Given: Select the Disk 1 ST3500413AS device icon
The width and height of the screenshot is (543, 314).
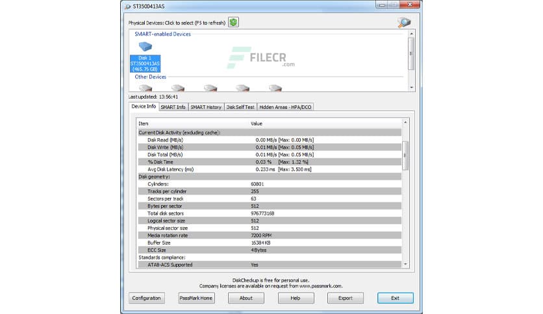Looking at the screenshot, I should click(x=145, y=57).
